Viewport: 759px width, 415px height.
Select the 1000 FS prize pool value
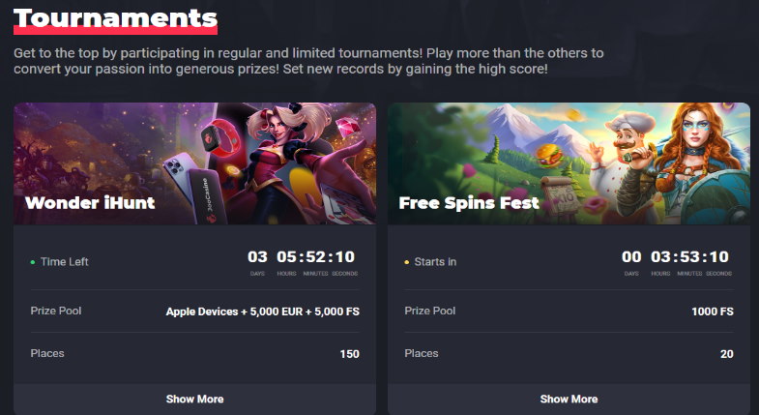click(713, 311)
